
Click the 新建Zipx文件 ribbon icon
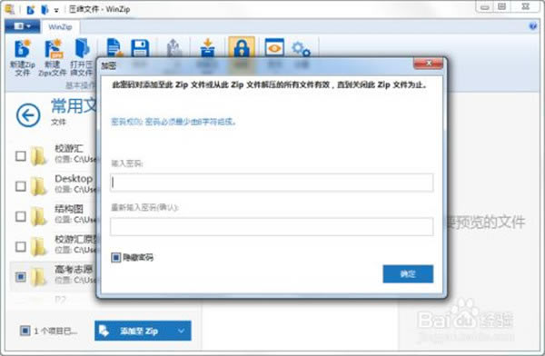[x=54, y=49]
